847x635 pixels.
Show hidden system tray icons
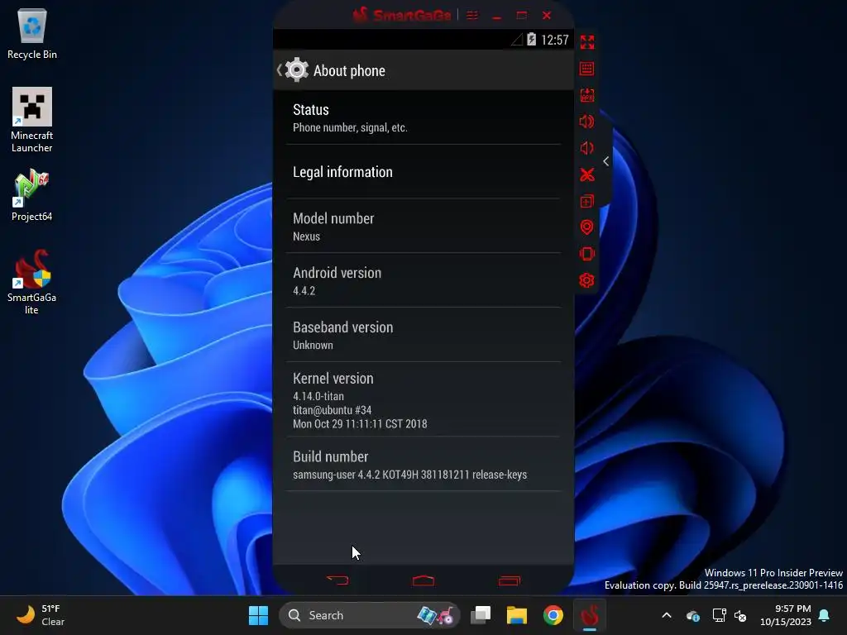tap(667, 615)
